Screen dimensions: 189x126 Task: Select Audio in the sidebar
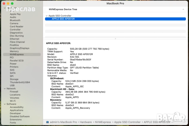13,17
